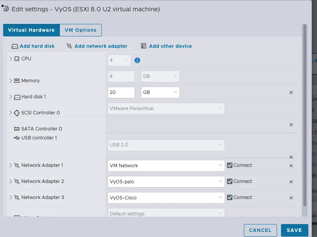Click Add network adapter
The height and width of the screenshot is (237, 317).
(x=100, y=46)
